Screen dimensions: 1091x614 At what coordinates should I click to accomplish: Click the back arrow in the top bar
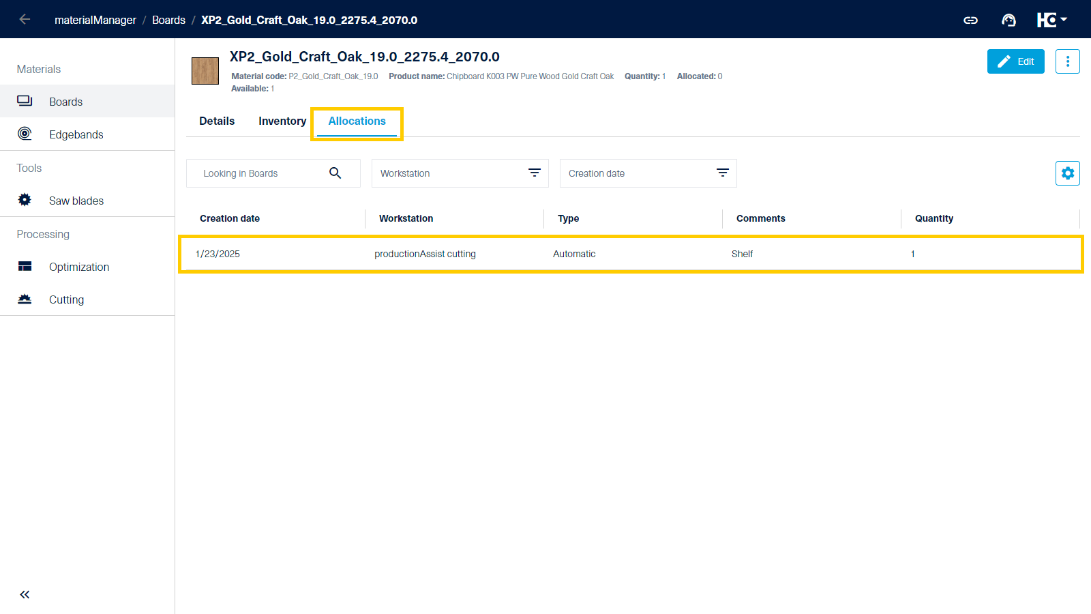pos(25,19)
